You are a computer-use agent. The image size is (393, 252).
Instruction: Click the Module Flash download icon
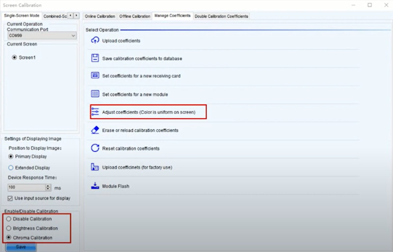pyautogui.click(x=95, y=186)
